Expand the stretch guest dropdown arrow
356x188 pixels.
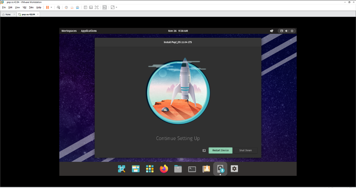coord(116,7)
